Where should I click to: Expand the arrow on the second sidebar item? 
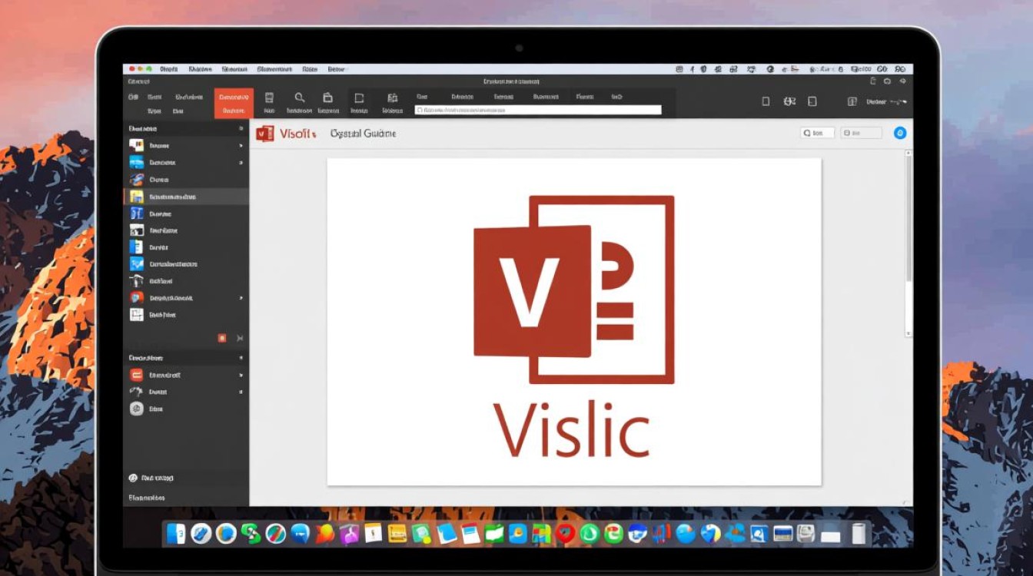click(x=241, y=163)
